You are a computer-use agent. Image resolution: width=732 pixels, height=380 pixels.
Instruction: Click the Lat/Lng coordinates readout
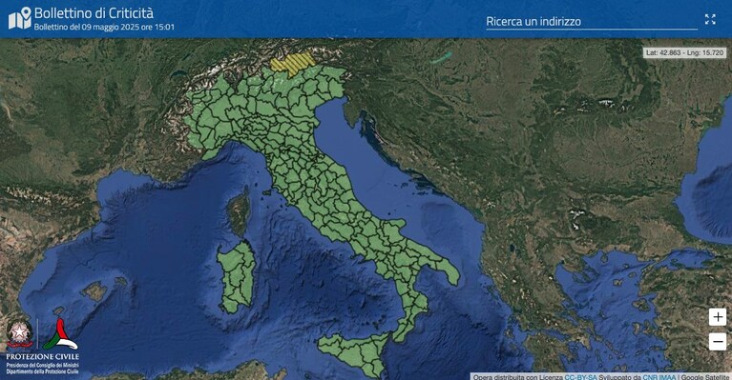685,52
